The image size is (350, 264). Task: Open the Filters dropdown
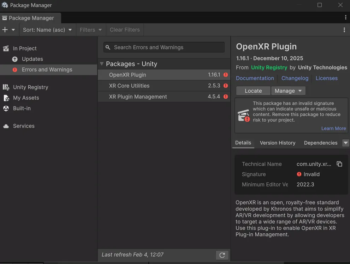pyautogui.click(x=91, y=30)
